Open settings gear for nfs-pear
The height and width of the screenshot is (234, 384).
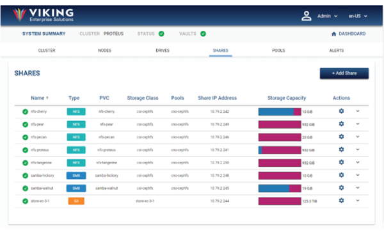[x=341, y=124]
